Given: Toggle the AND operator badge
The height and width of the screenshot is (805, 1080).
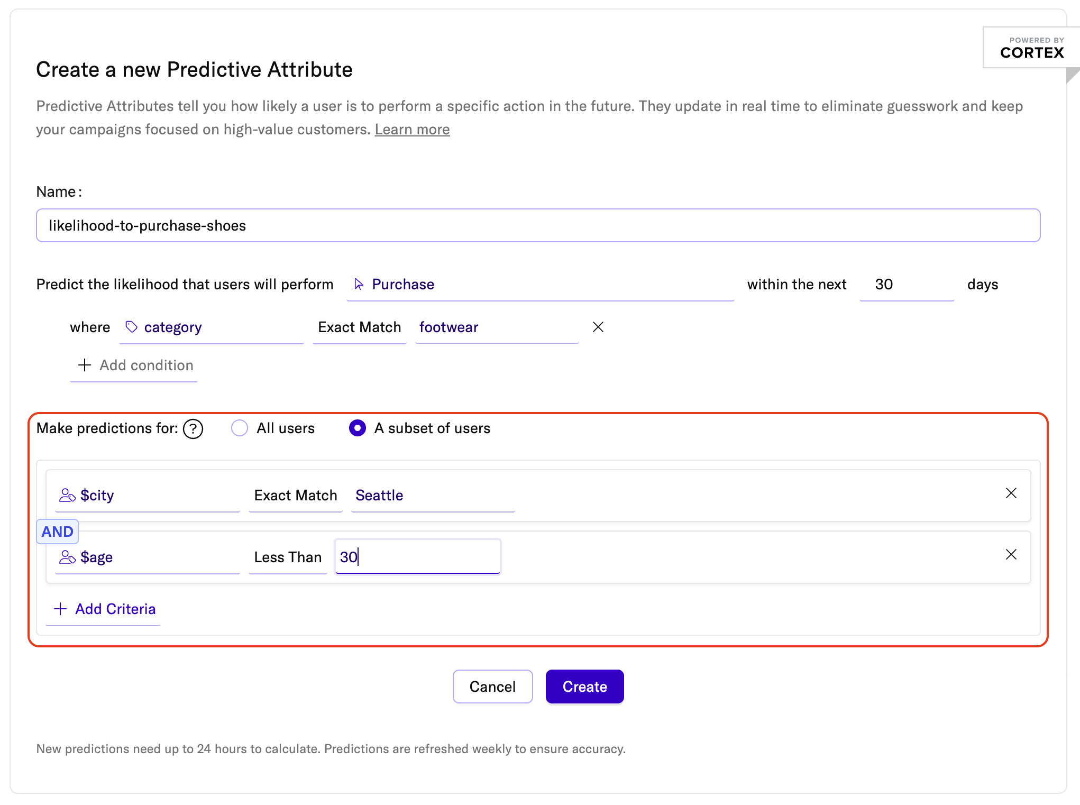Looking at the screenshot, I should click(x=58, y=532).
